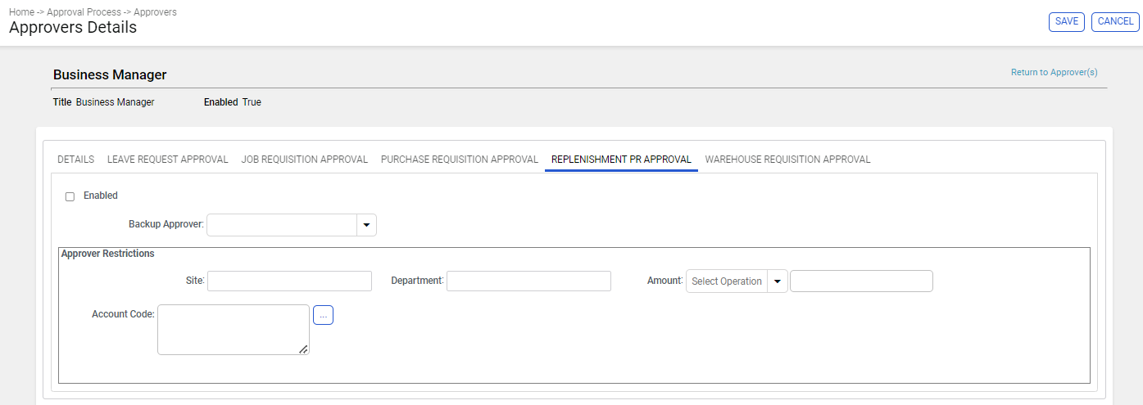Click the Backup Approver combo text box
The width and height of the screenshot is (1143, 405).
click(x=282, y=225)
